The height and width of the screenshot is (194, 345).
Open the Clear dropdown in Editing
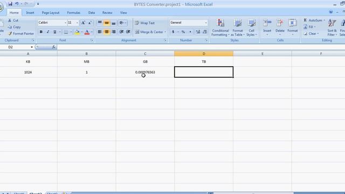[311, 33]
